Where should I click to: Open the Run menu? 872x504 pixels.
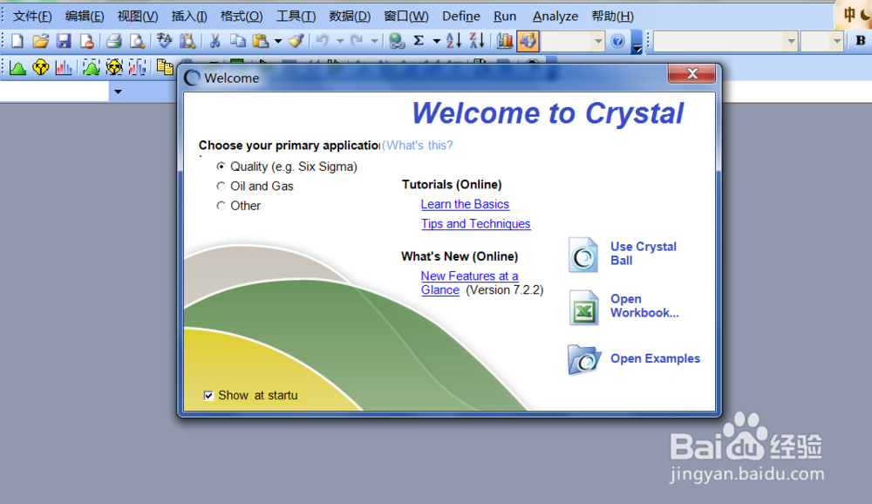(x=505, y=17)
